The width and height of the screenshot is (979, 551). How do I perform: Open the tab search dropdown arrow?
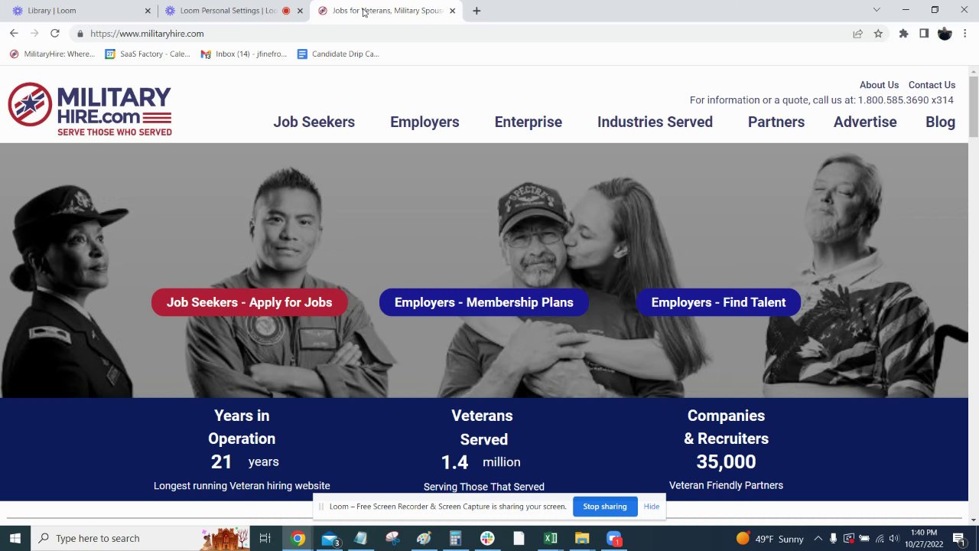click(877, 10)
